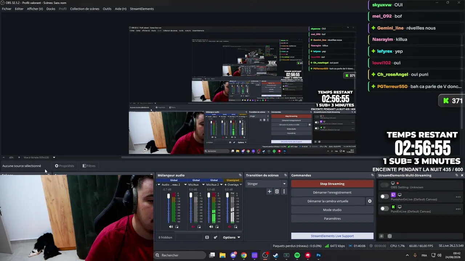Viewport: 465px width, 261px height.
Task: Undock the Commandes panel
Action: click(x=372, y=175)
